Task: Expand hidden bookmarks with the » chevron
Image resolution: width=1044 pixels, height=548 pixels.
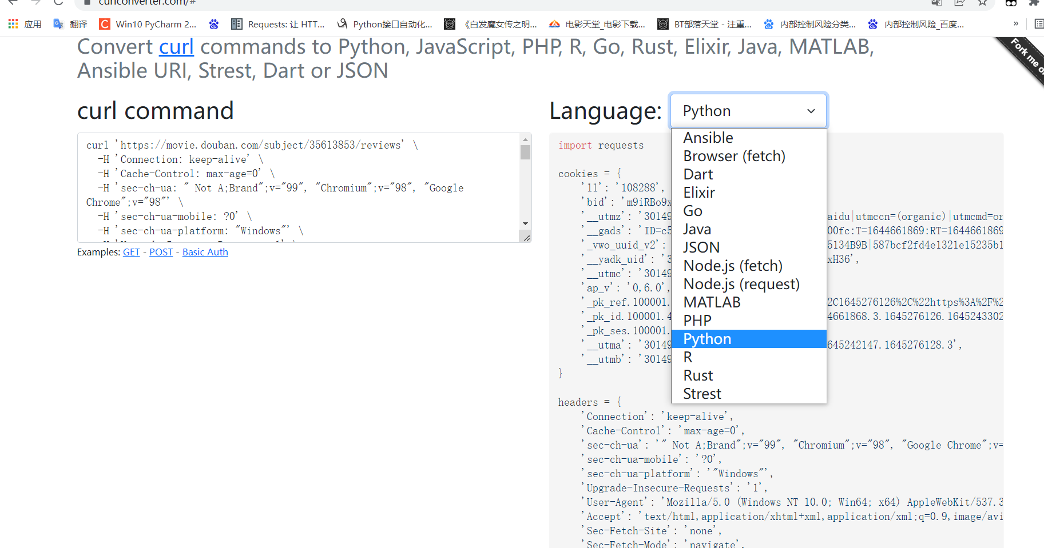Action: (x=1017, y=23)
